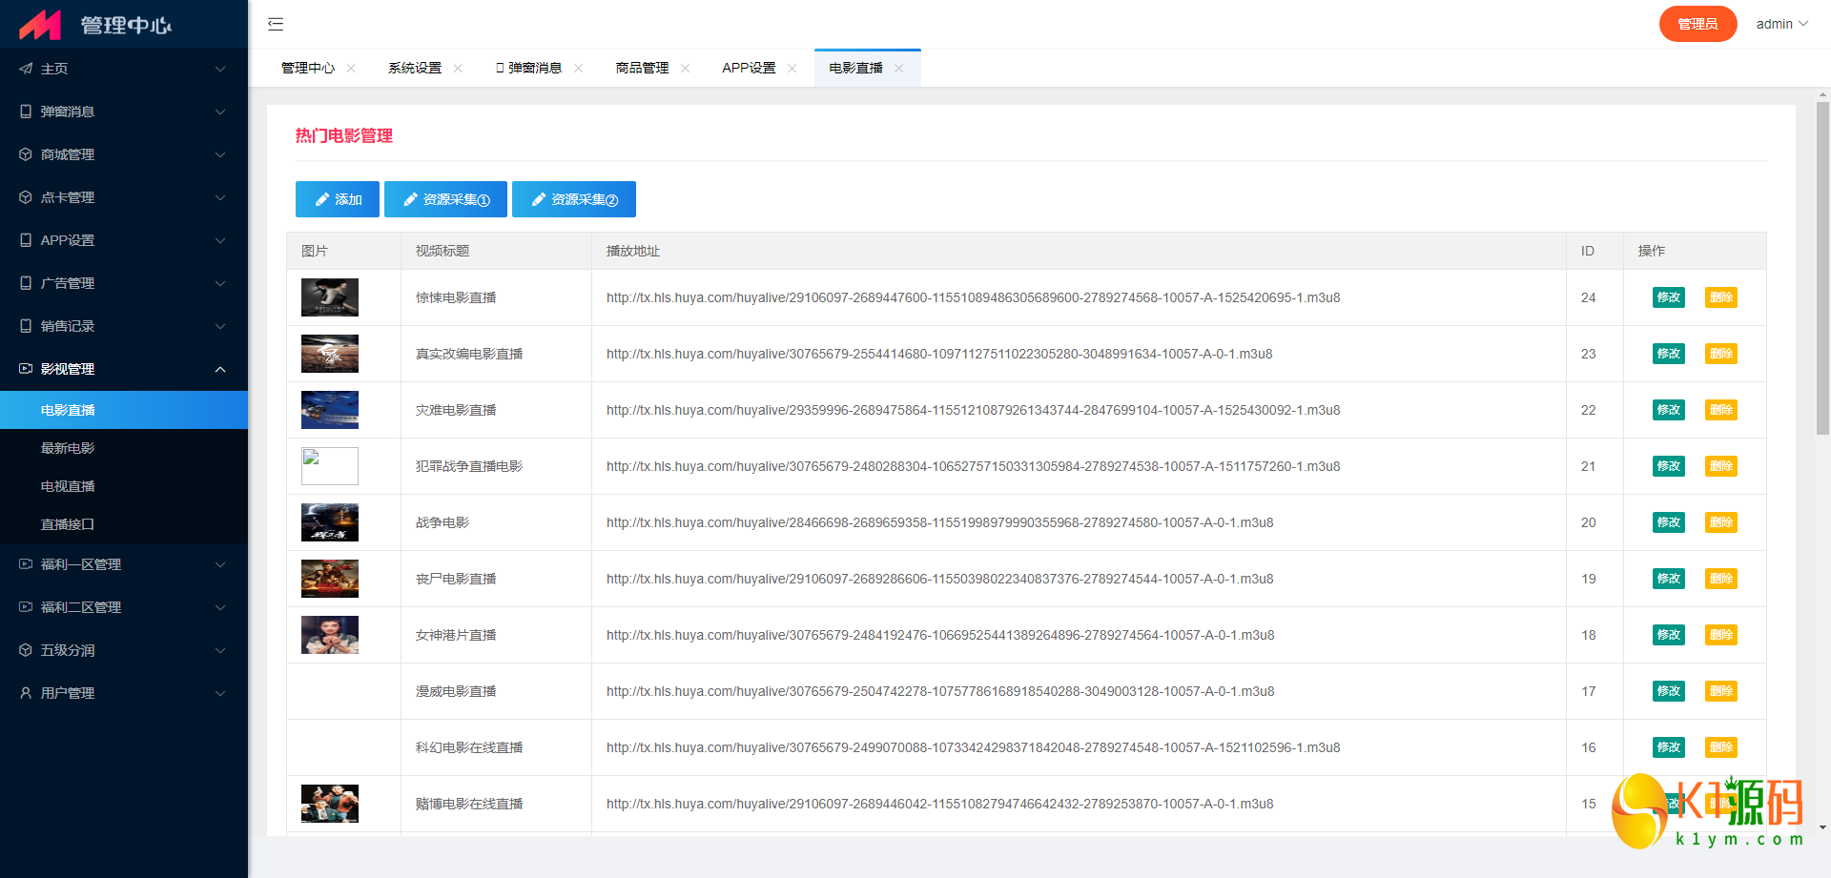Click 修改 for movie ID 24
Viewport: 1831px width, 878px height.
[1668, 297]
